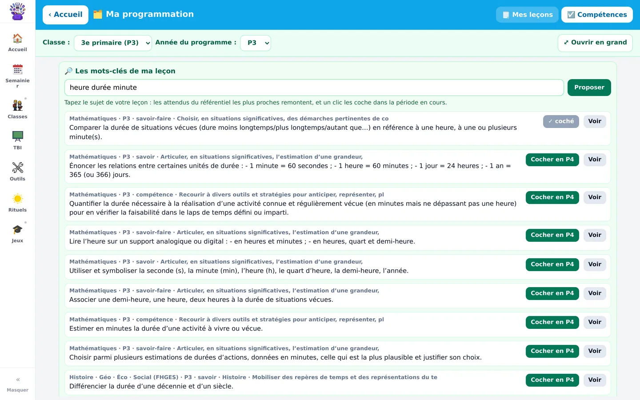Click Voir for Énoncer les relations row
This screenshot has height=400, width=640.
tap(595, 160)
